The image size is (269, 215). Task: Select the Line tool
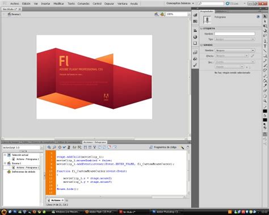tap(265, 51)
